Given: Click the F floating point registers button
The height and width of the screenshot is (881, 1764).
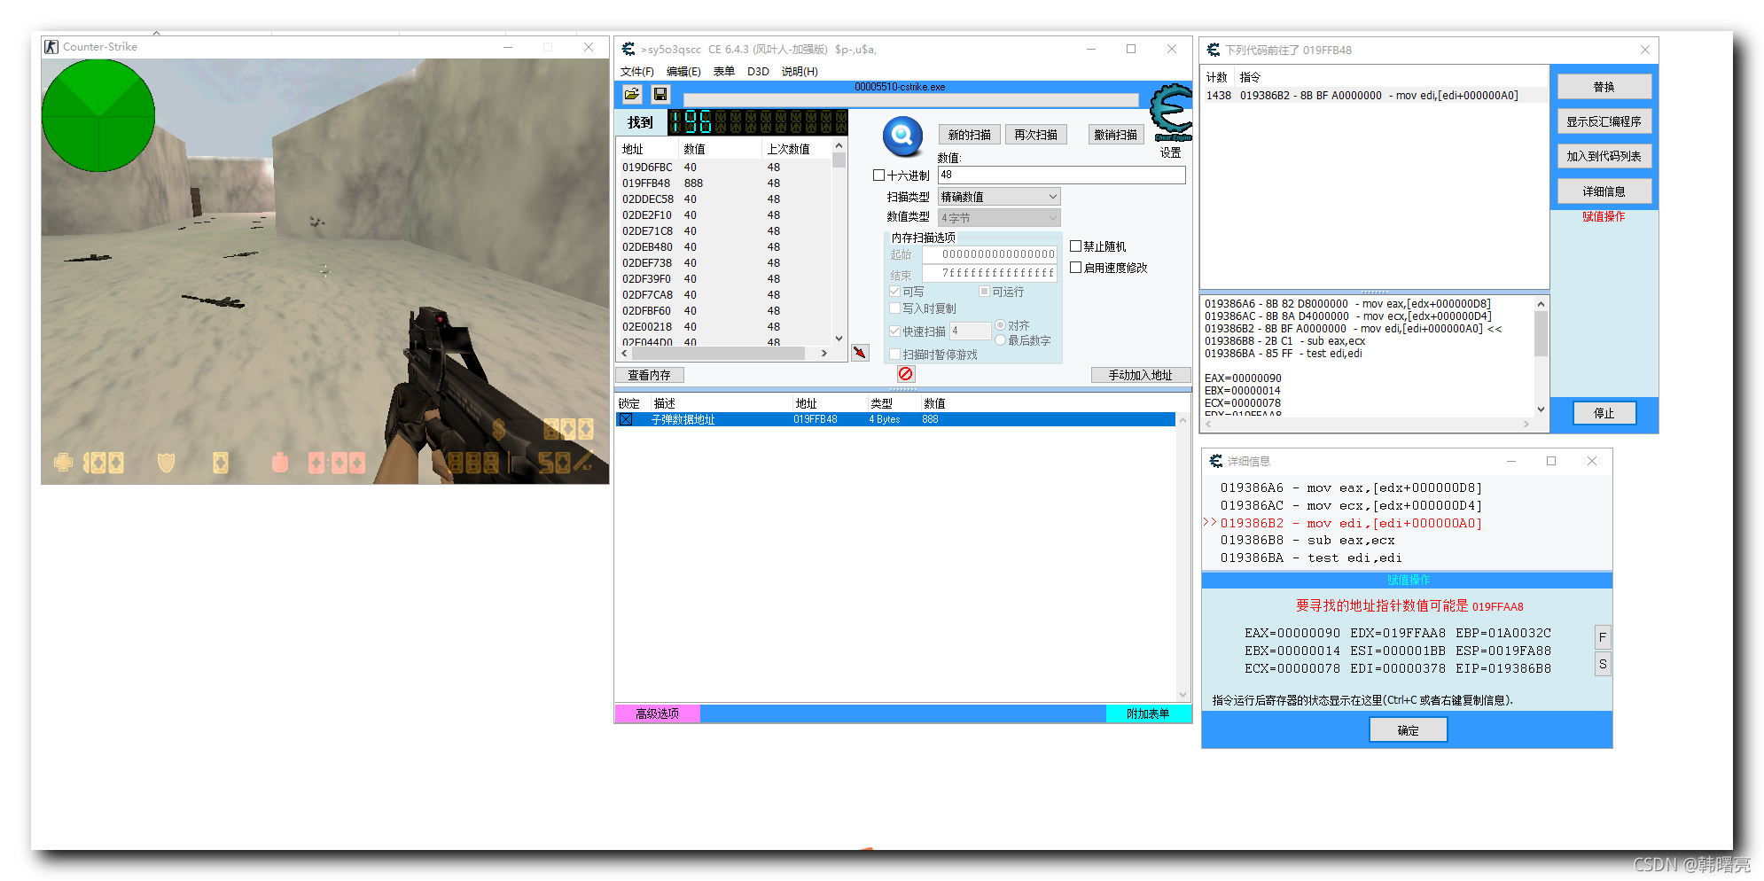Looking at the screenshot, I should click(1603, 637).
